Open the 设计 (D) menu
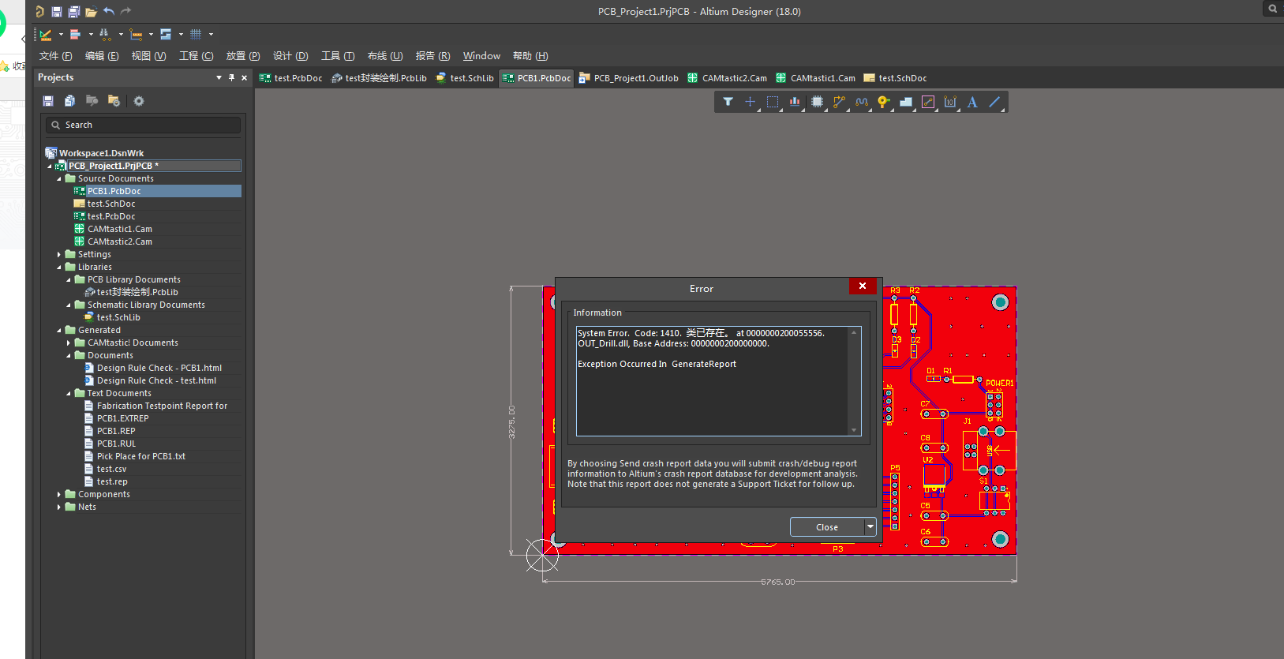 point(290,56)
